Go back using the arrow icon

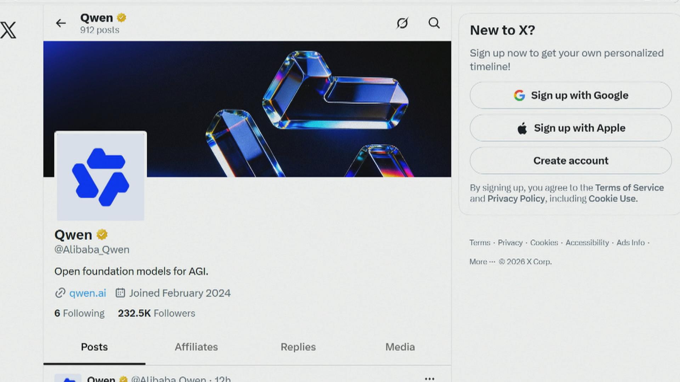click(61, 23)
